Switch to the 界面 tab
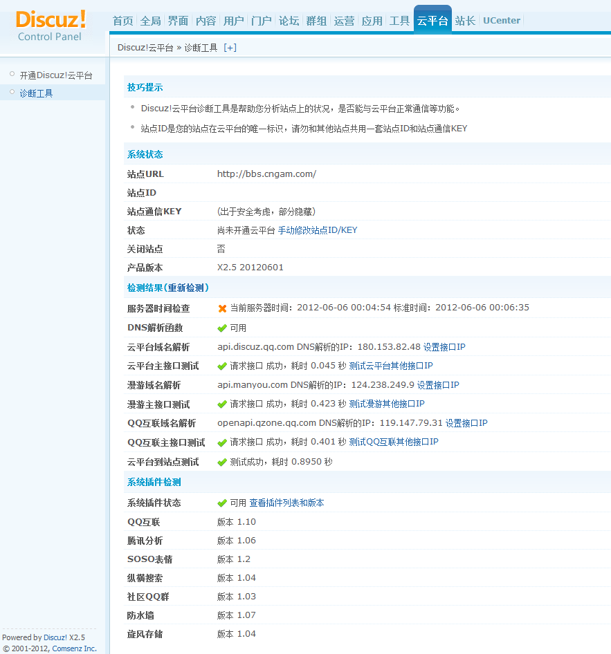Image resolution: width=611 pixels, height=654 pixels. pos(178,21)
